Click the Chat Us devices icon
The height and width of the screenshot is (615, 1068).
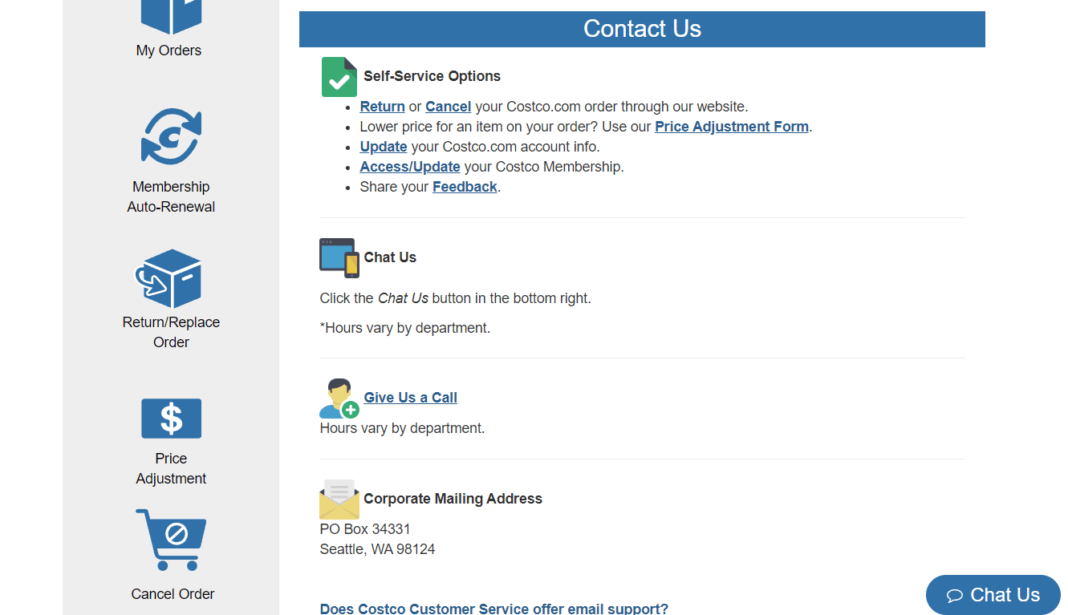[x=339, y=257]
